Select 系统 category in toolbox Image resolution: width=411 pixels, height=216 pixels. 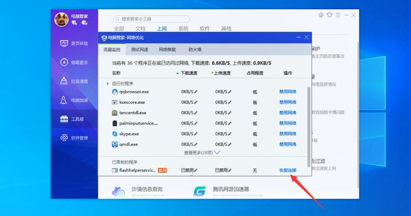pyautogui.click(x=183, y=28)
